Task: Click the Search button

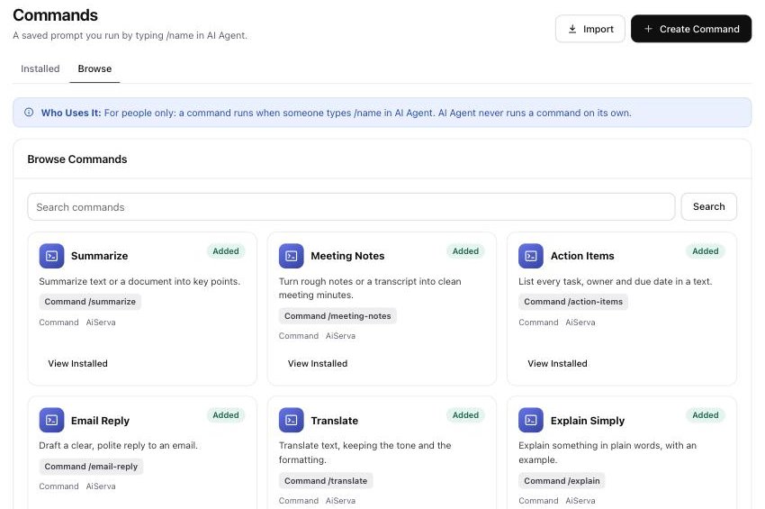Action: 709,206
